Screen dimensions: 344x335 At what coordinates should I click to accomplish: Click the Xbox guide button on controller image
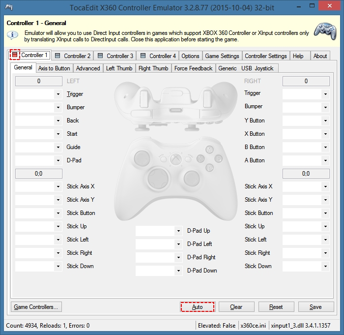[x=175, y=158]
